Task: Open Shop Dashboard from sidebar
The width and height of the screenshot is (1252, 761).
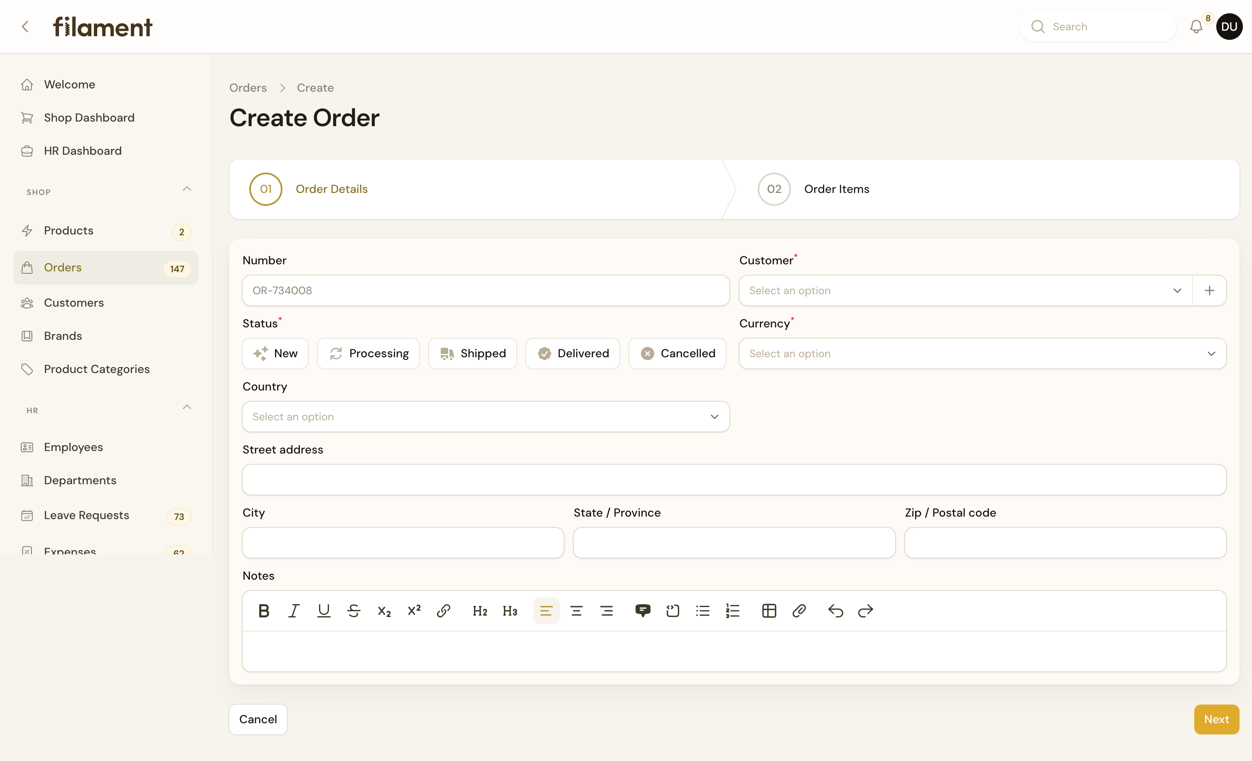Action: click(106, 118)
